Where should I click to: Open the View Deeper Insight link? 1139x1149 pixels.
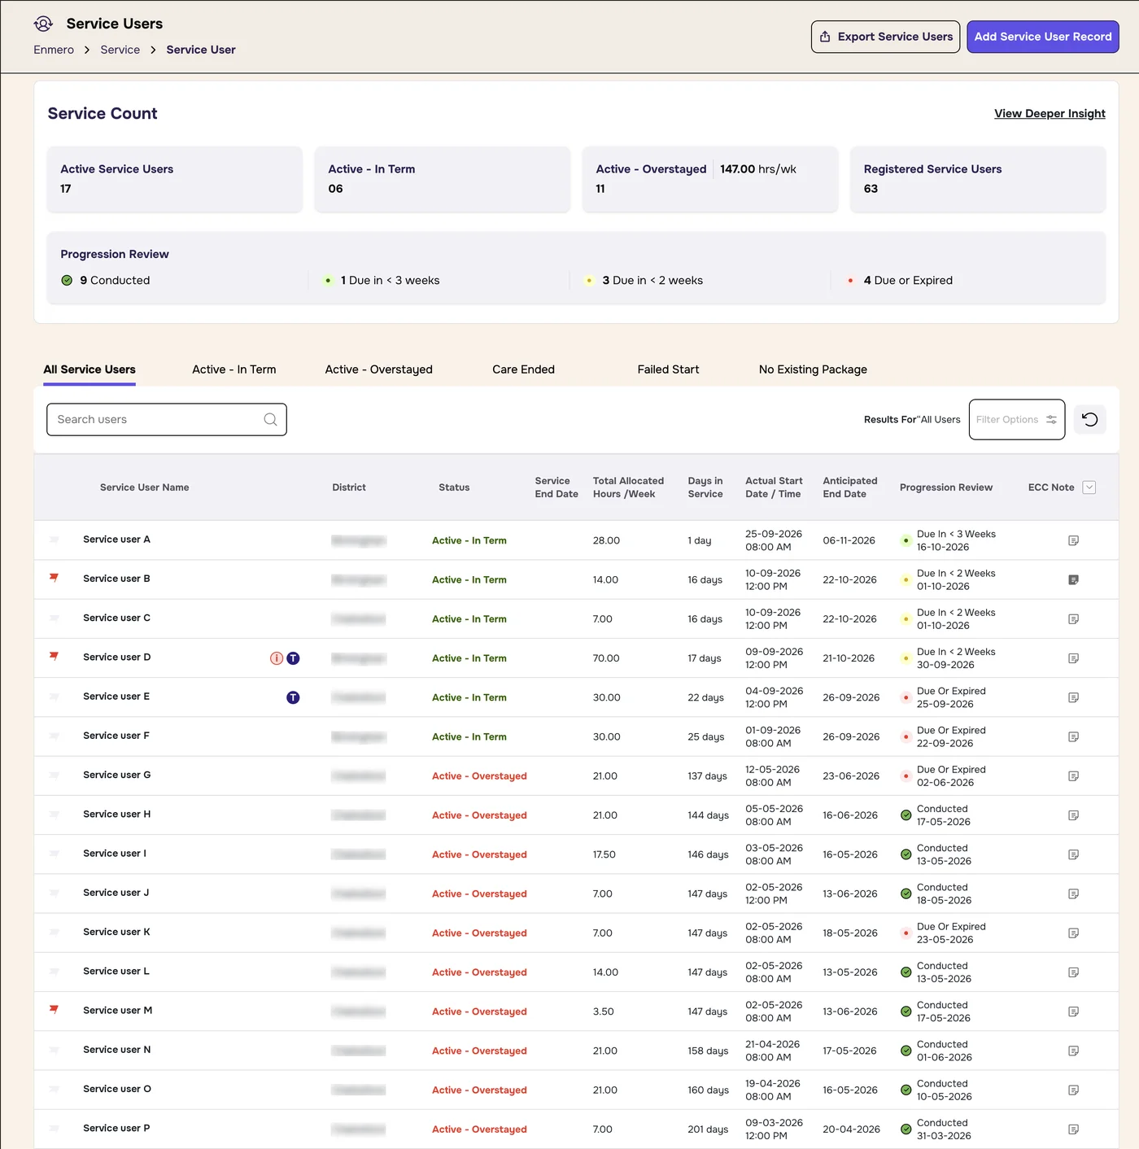[1050, 114]
